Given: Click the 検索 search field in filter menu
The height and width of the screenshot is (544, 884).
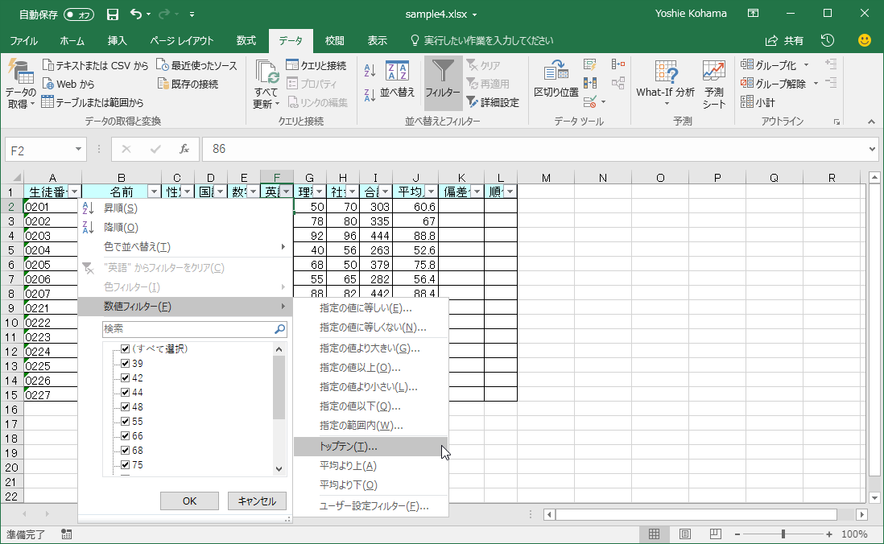Looking at the screenshot, I should click(x=188, y=329).
